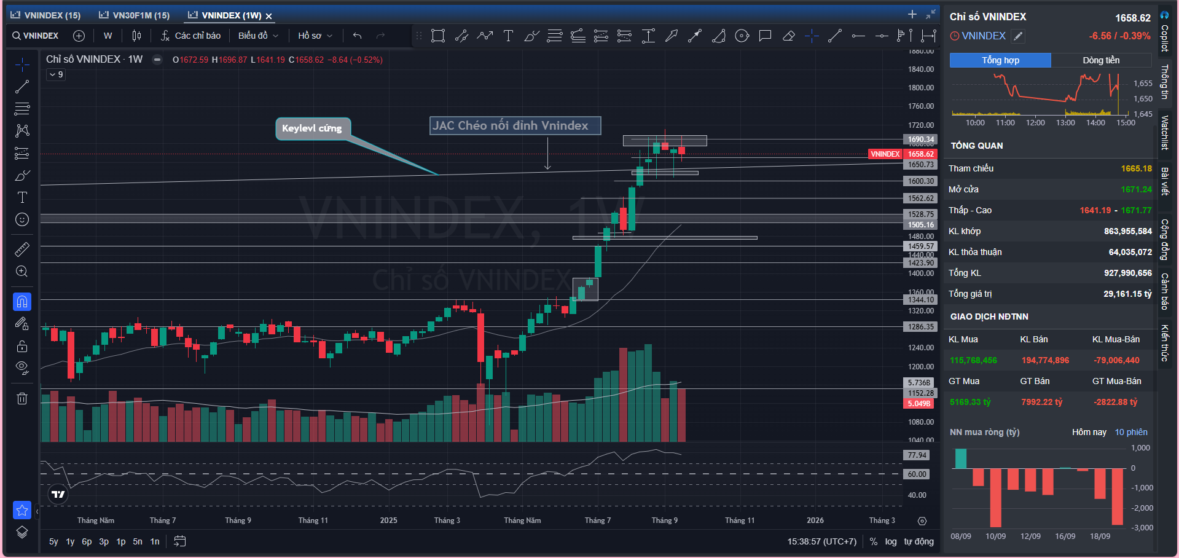Select the eraser tool

pos(788,36)
